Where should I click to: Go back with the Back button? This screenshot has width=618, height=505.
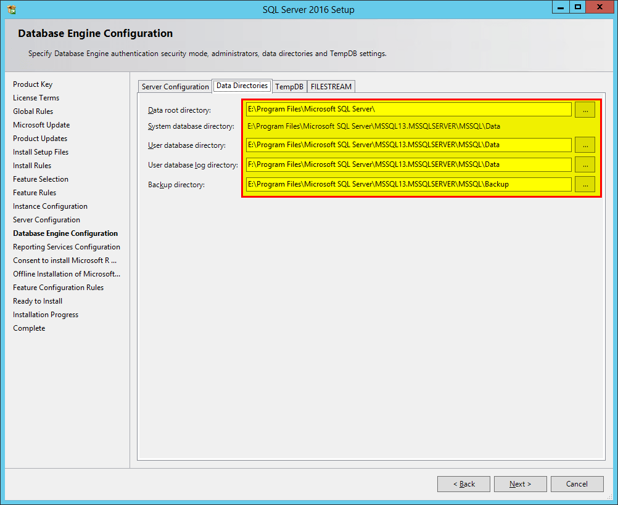click(464, 484)
